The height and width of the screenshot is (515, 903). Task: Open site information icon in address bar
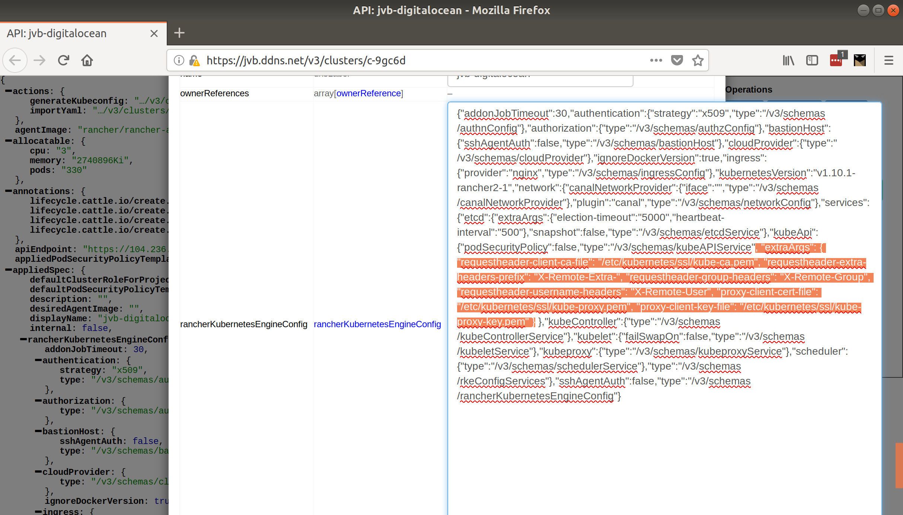[179, 60]
